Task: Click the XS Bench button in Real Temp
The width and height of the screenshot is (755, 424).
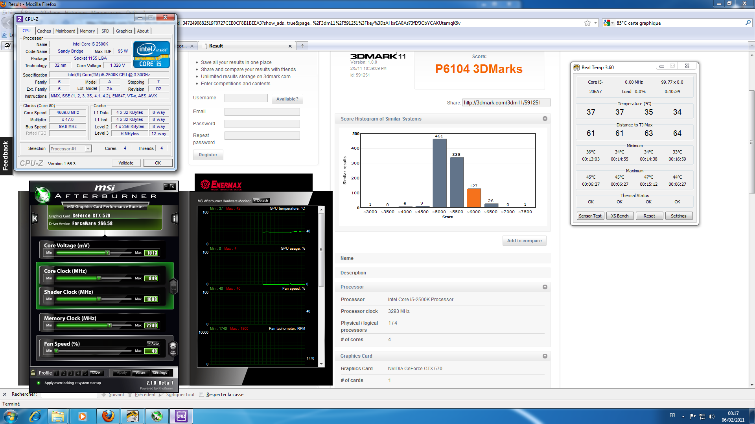Action: pyautogui.click(x=619, y=216)
